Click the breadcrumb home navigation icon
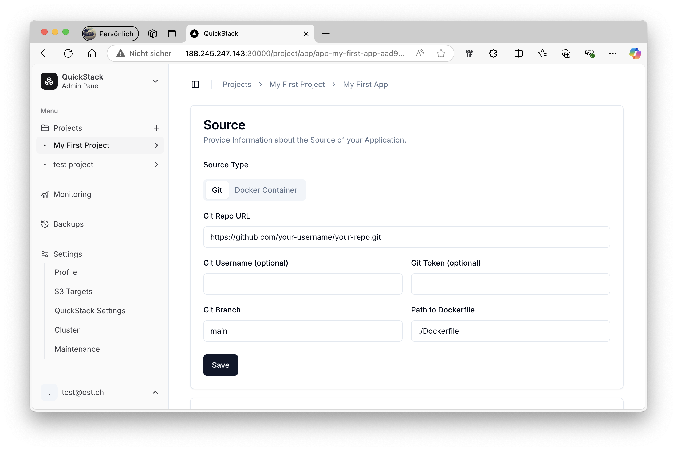The image size is (677, 451). tap(196, 84)
